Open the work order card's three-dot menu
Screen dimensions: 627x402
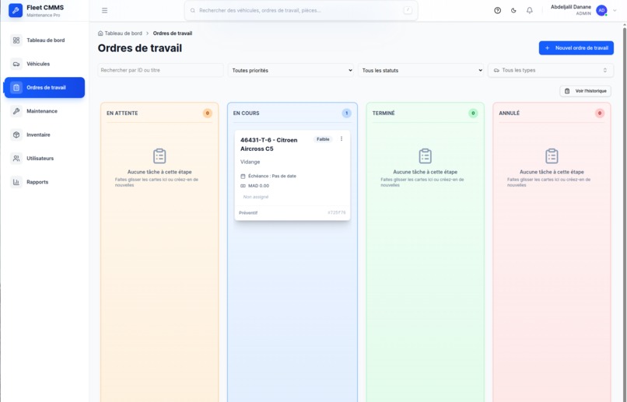342,138
